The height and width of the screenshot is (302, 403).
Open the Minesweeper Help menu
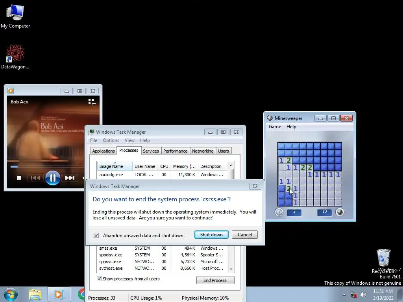tap(291, 127)
